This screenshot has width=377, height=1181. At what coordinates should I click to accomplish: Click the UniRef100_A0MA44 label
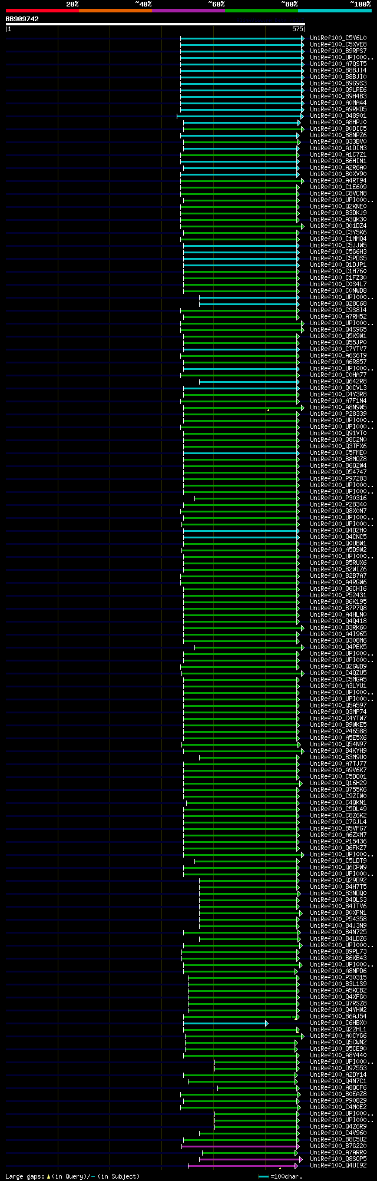[338, 103]
